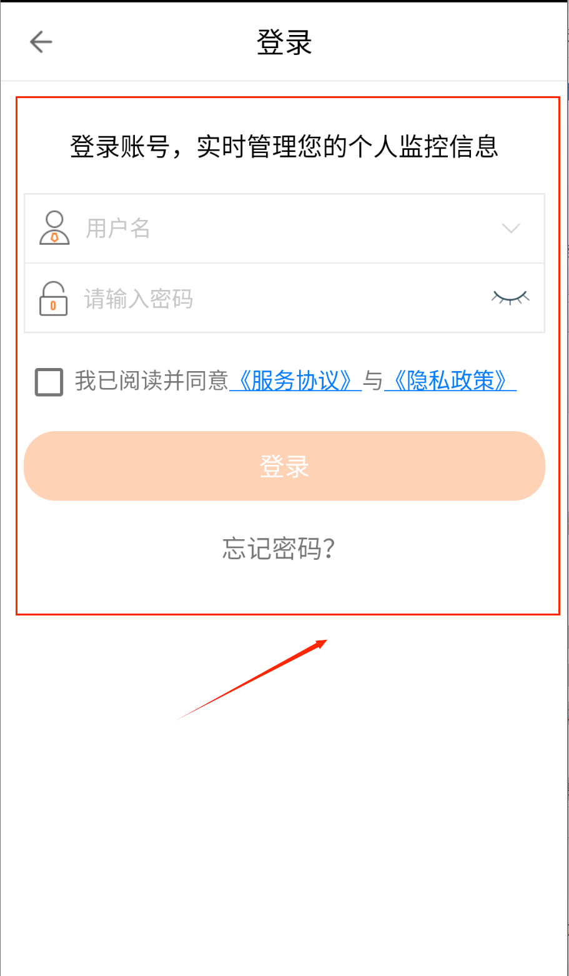Click the 登录账号，实时管理您的个人监控信息 heading
Viewport: 569px width, 976px height.
pos(284,147)
